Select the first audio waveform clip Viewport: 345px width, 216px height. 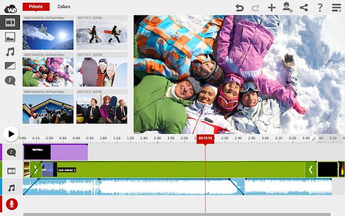(134, 187)
